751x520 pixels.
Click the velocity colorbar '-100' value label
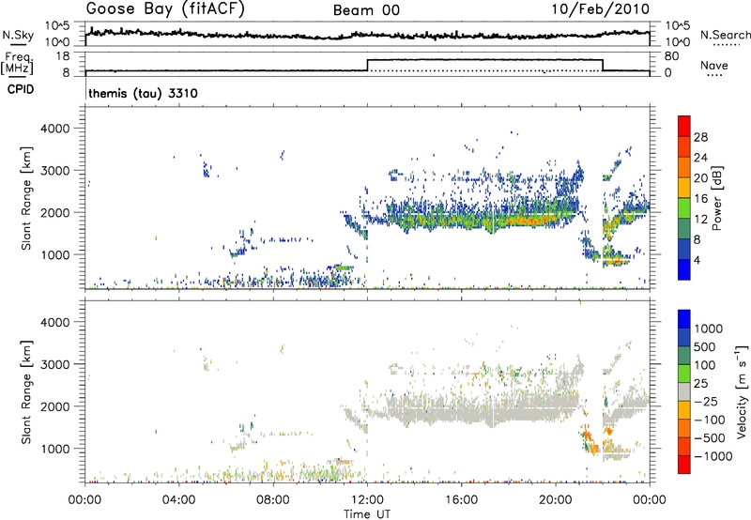click(710, 420)
